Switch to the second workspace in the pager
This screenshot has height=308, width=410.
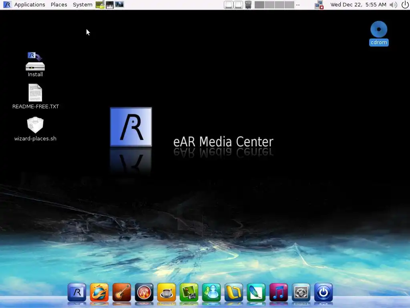coord(269,4)
